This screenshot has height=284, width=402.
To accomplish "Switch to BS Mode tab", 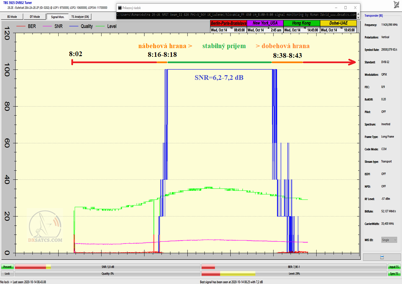I will pyautogui.click(x=12, y=17).
